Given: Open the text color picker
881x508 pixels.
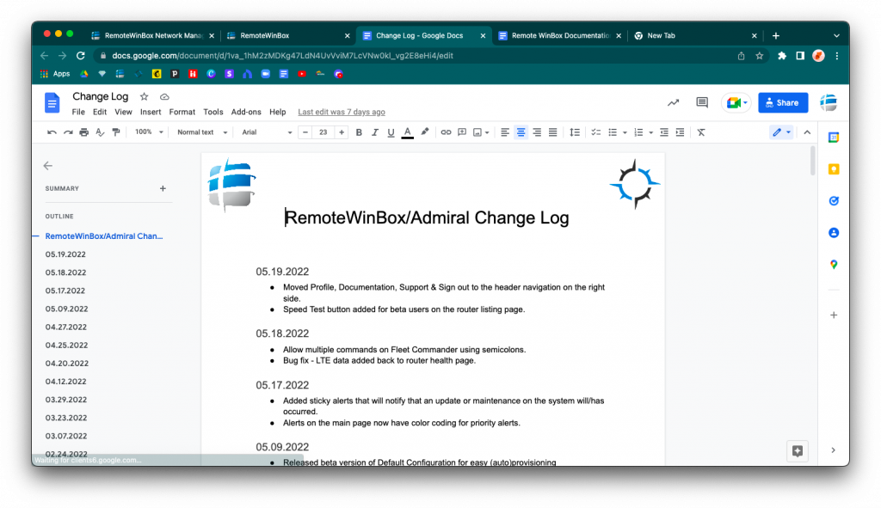Looking at the screenshot, I should point(408,132).
